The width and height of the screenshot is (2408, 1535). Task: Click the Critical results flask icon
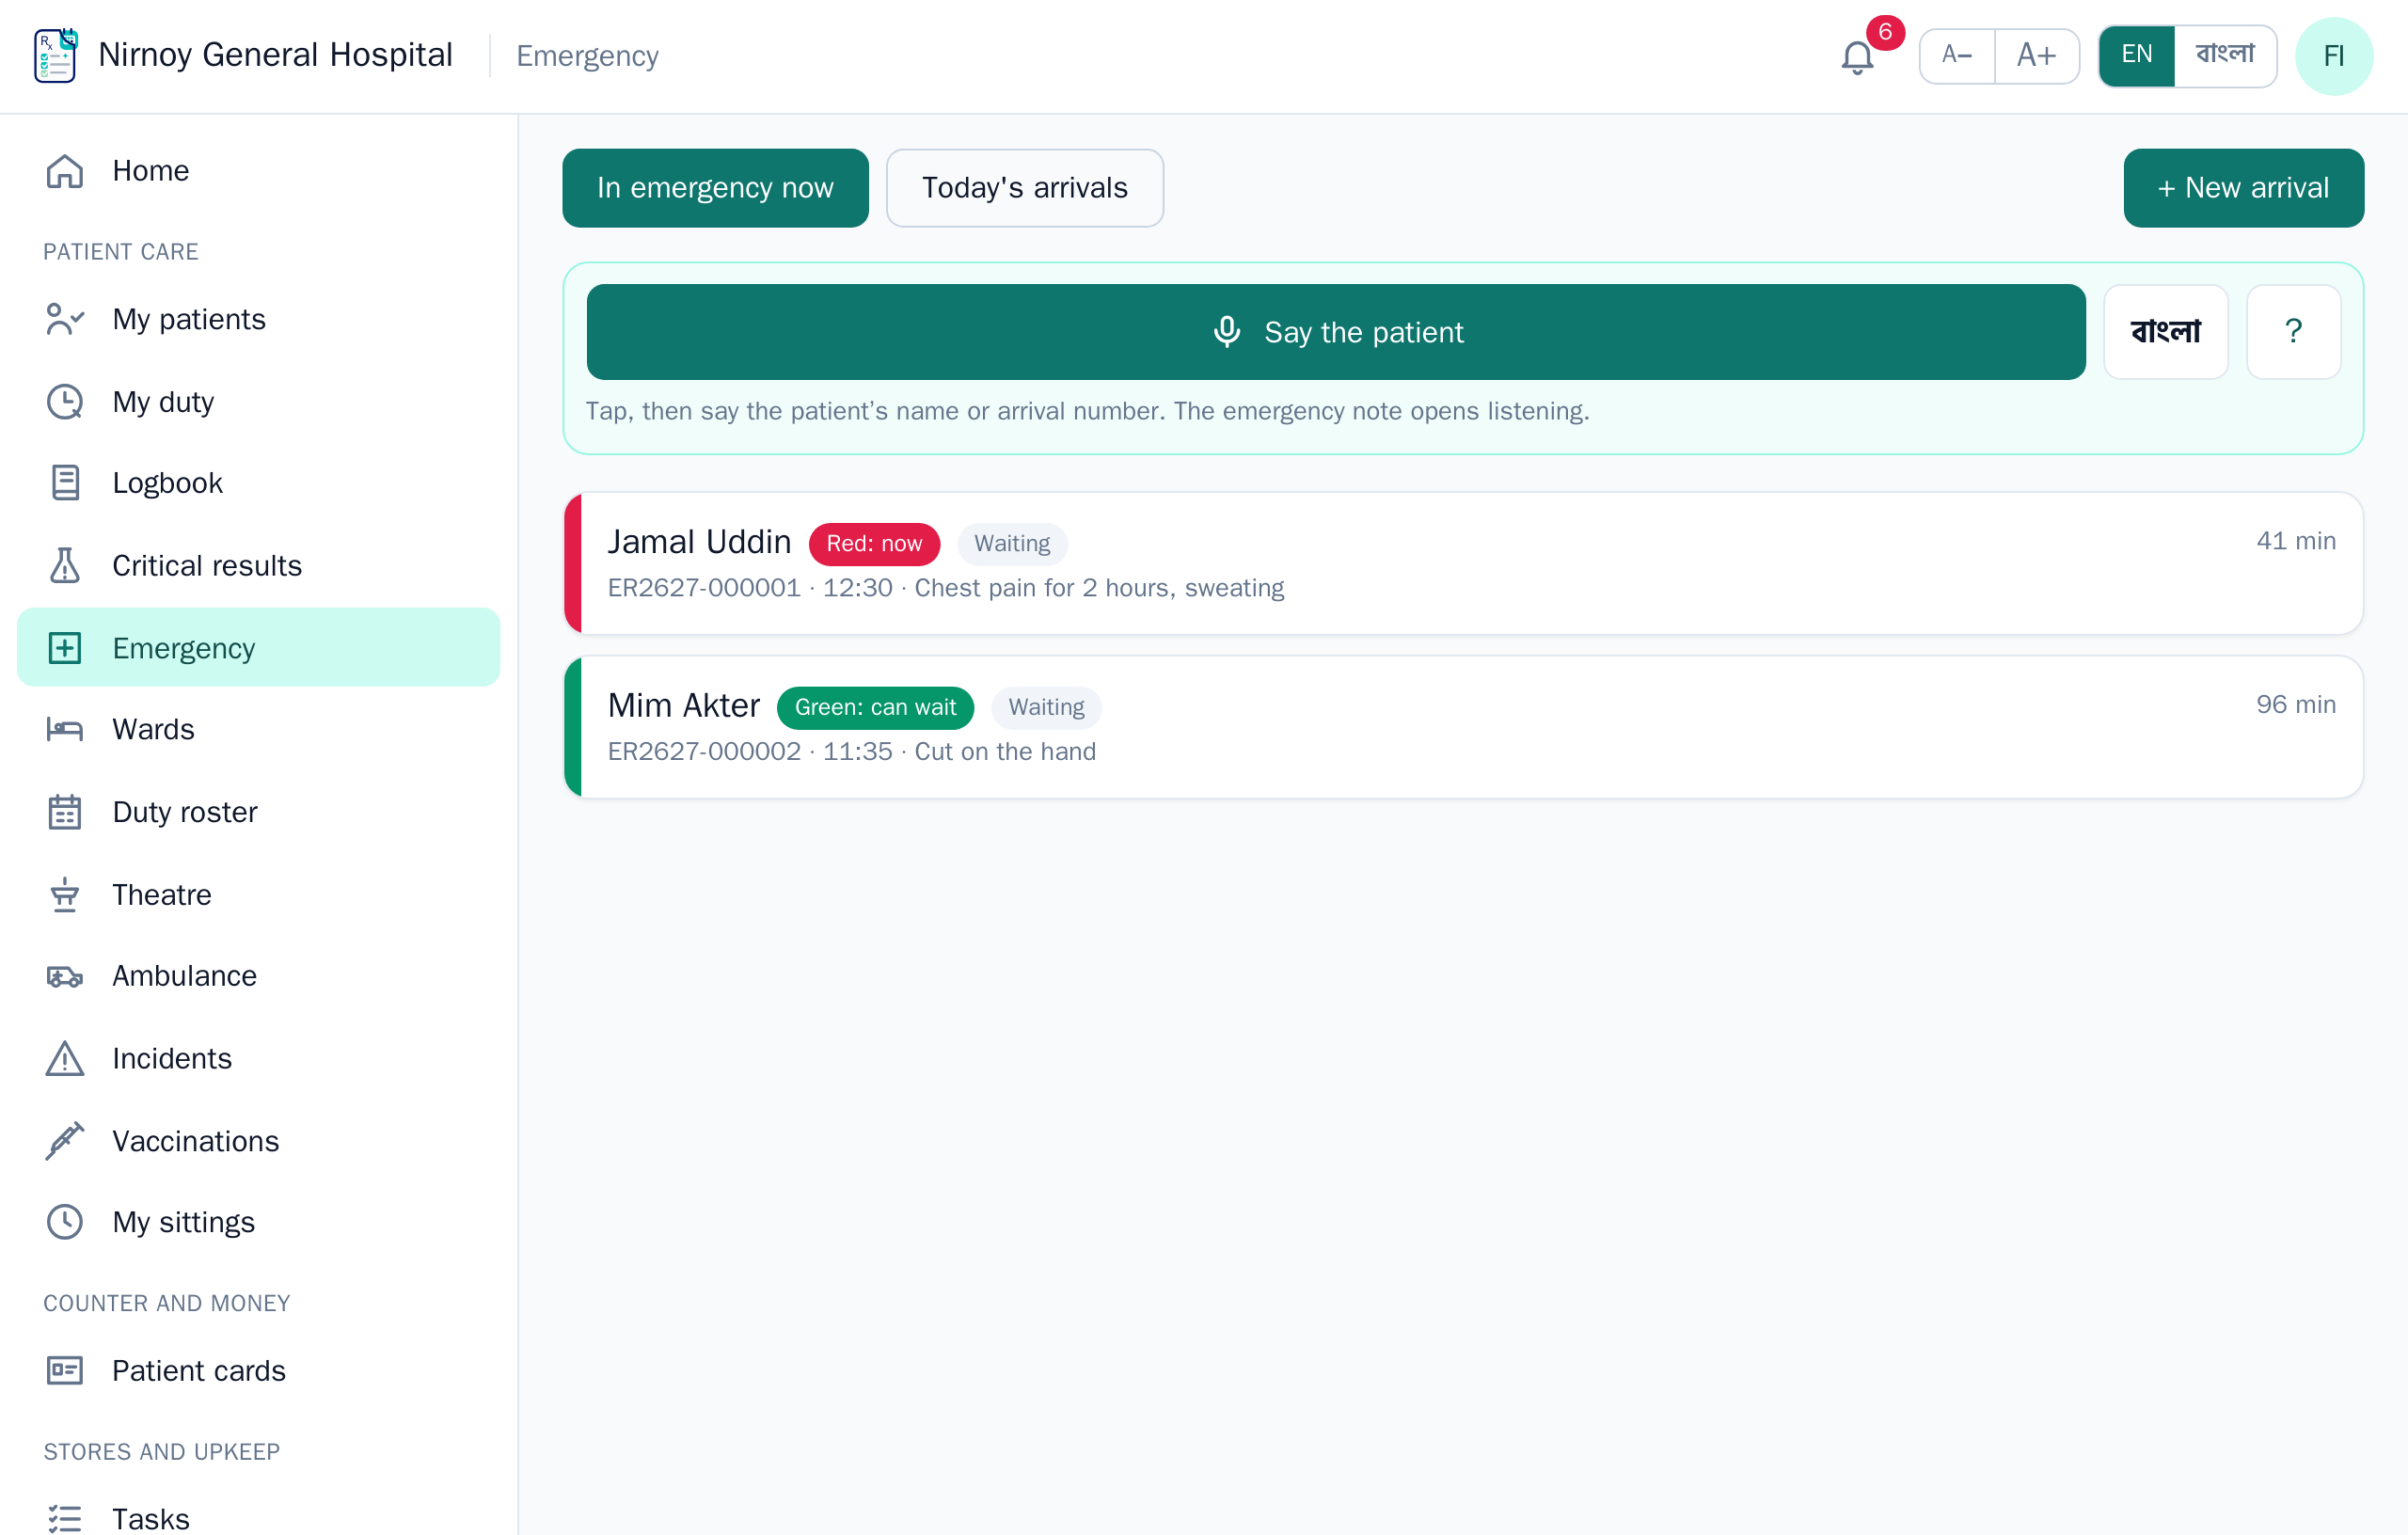click(x=65, y=566)
